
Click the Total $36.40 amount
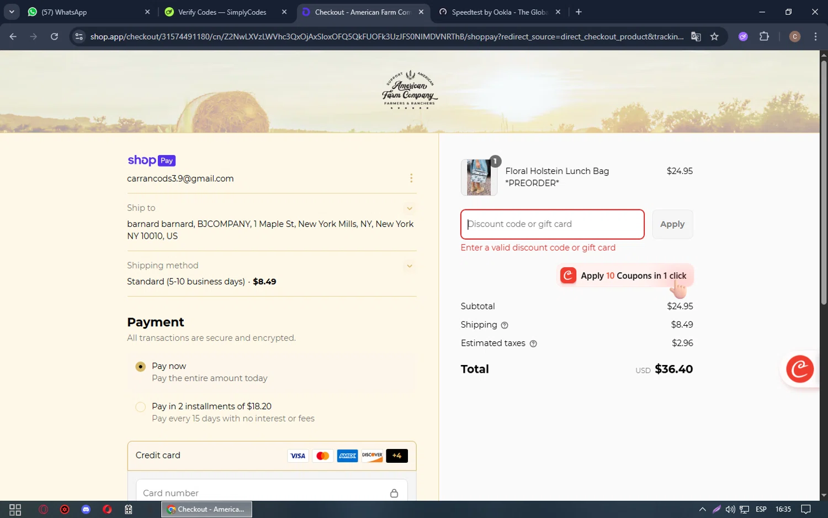coord(673,369)
